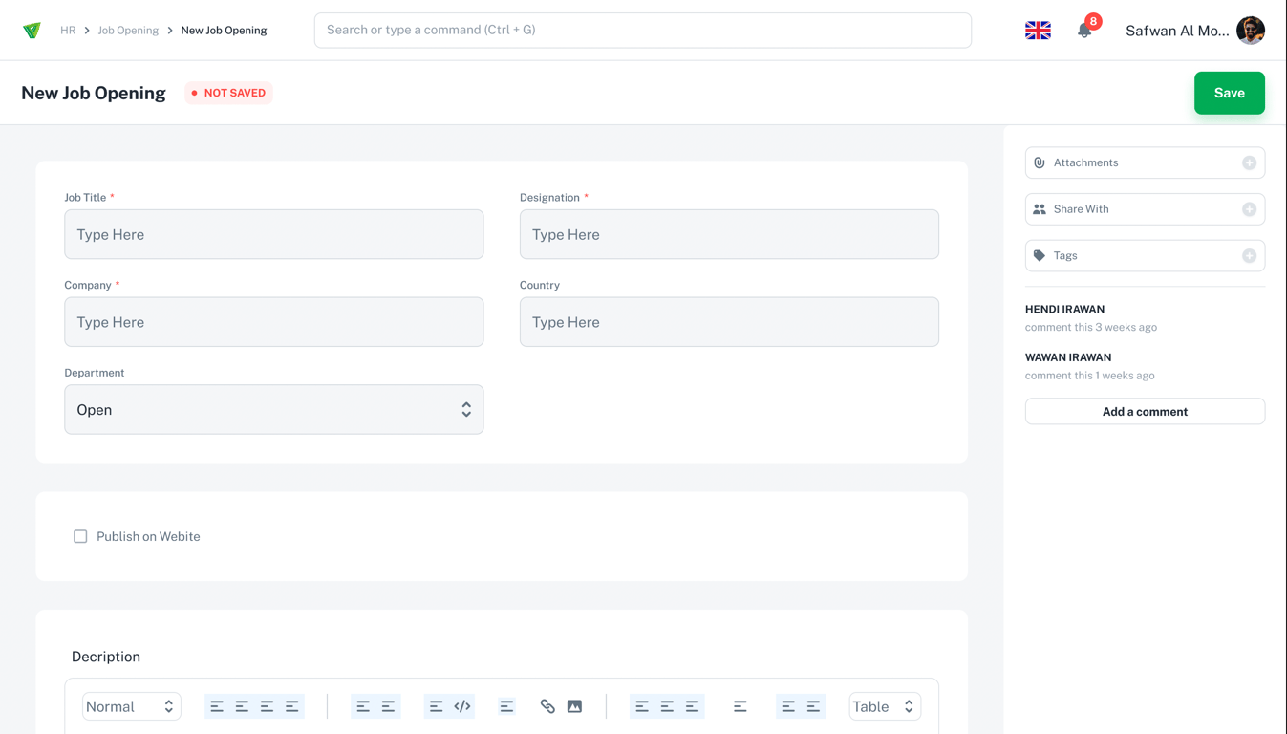This screenshot has width=1287, height=734.
Task: Go to HR in the breadcrumb
Action: (x=68, y=31)
